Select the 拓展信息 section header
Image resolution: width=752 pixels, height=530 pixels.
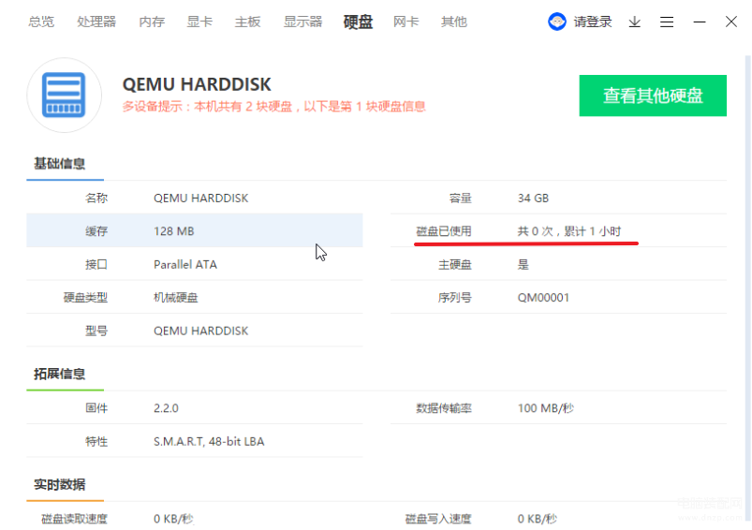(60, 374)
